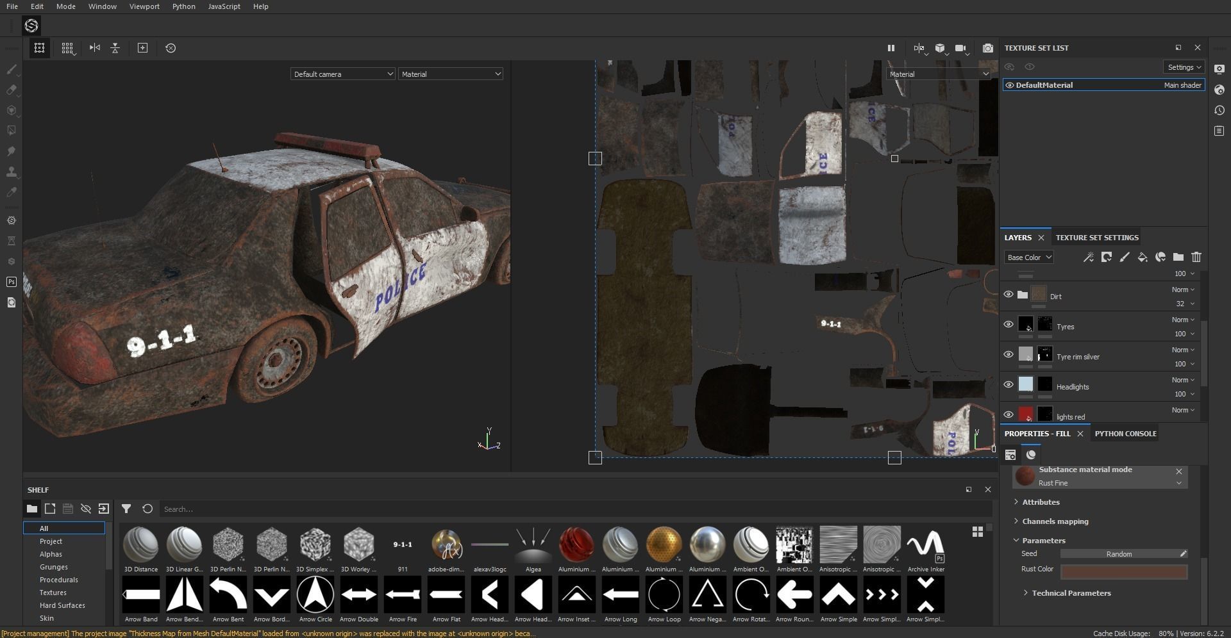Click the Tyres layer opacity value 100

pyautogui.click(x=1180, y=334)
